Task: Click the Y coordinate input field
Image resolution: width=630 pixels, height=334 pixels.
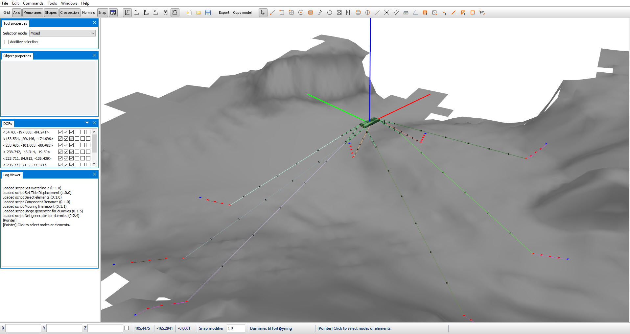Action: (x=64, y=328)
